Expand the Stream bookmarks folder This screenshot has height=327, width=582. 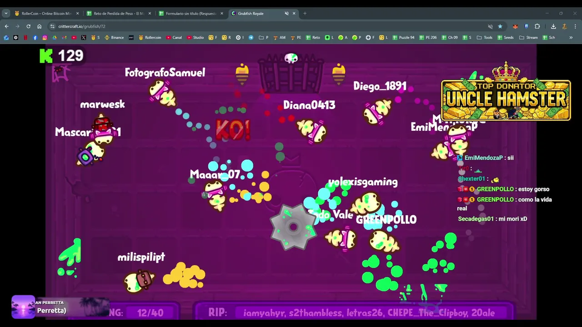(x=528, y=38)
